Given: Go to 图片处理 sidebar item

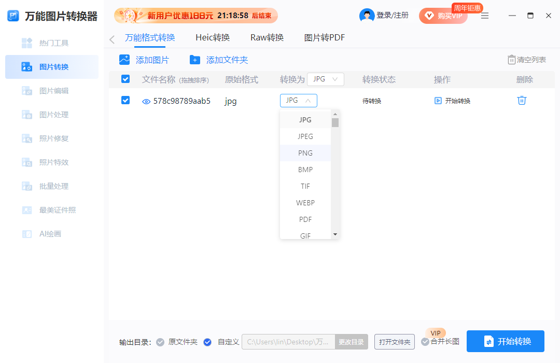Looking at the screenshot, I should click(x=52, y=115).
